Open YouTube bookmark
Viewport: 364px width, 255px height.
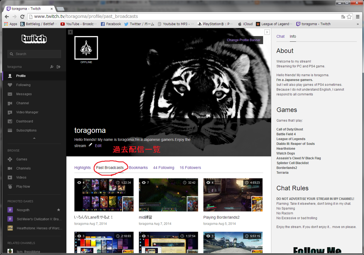pyautogui.click(x=79, y=24)
